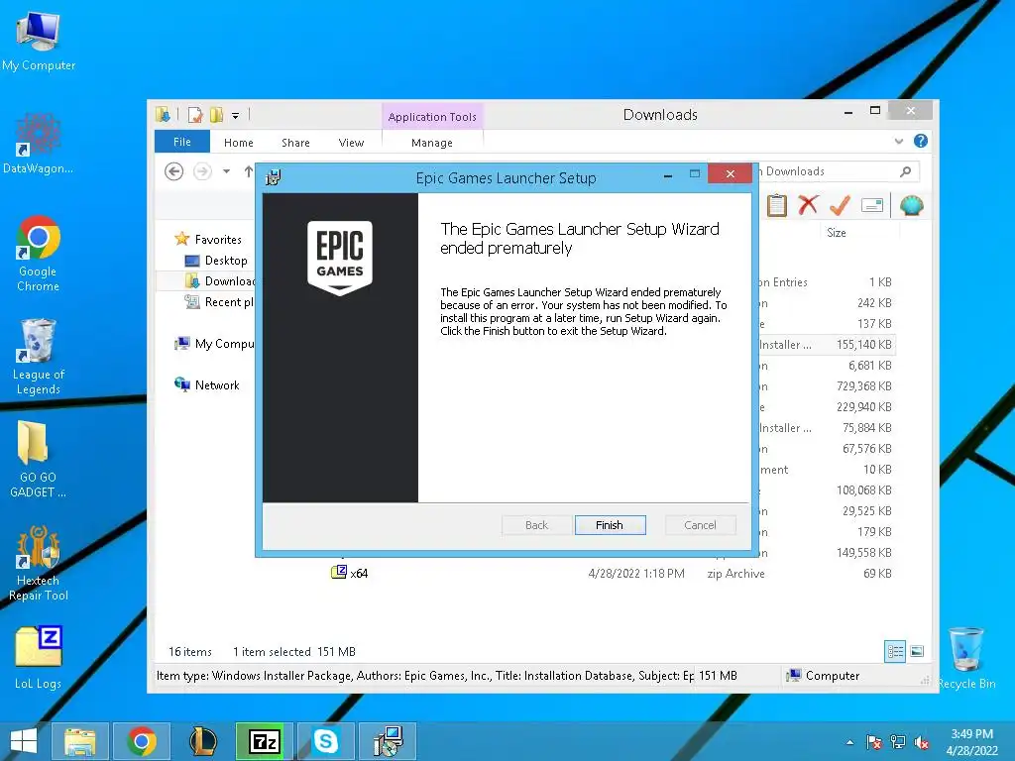Click the Size column header
This screenshot has width=1015, height=761.
tap(836, 232)
